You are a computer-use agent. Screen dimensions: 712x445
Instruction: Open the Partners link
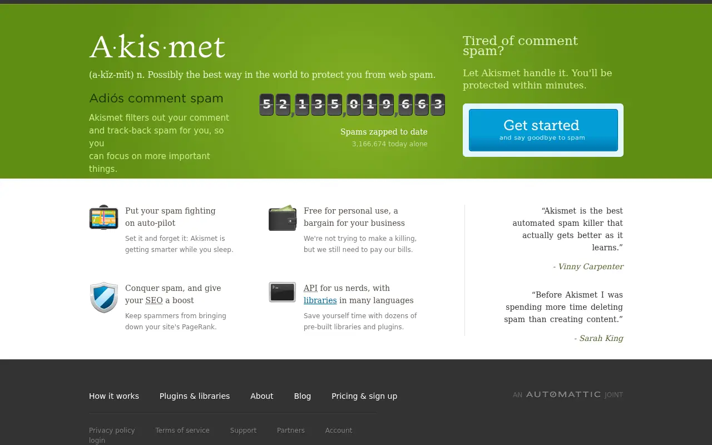(291, 431)
